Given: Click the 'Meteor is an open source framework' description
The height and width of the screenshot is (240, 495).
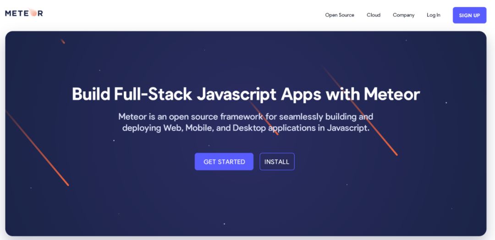Looking at the screenshot, I should point(246,123).
